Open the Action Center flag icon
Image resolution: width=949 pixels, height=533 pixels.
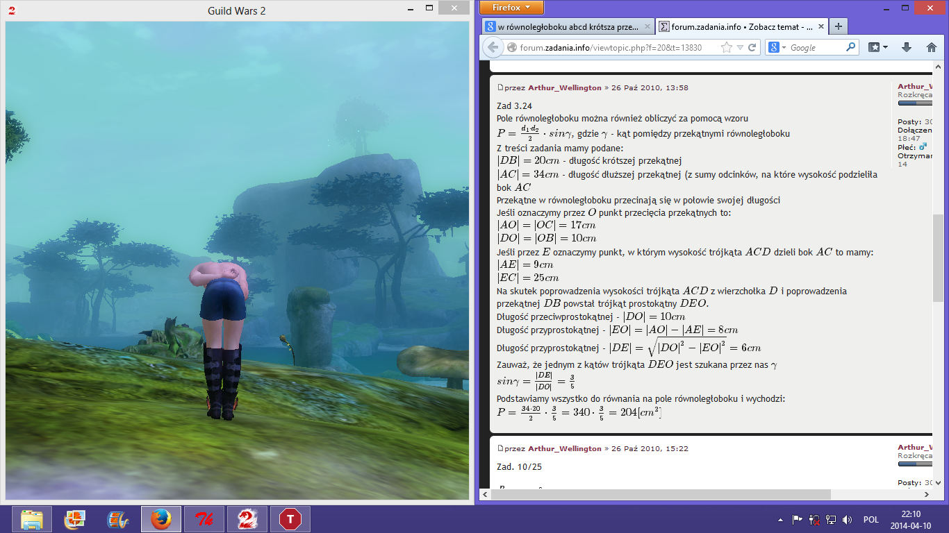[798, 519]
